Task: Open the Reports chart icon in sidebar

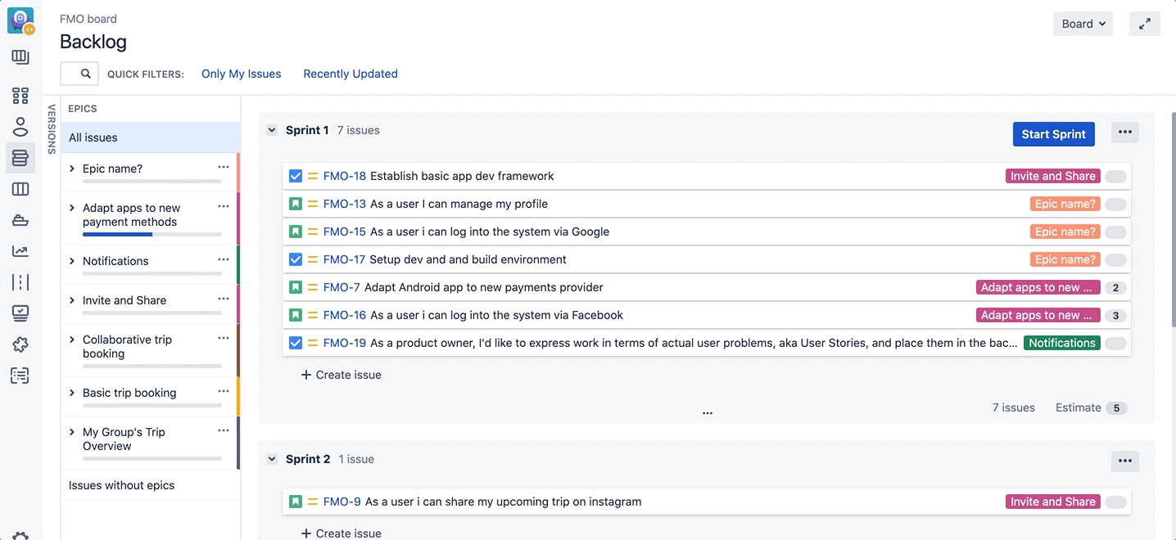Action: pyautogui.click(x=20, y=251)
